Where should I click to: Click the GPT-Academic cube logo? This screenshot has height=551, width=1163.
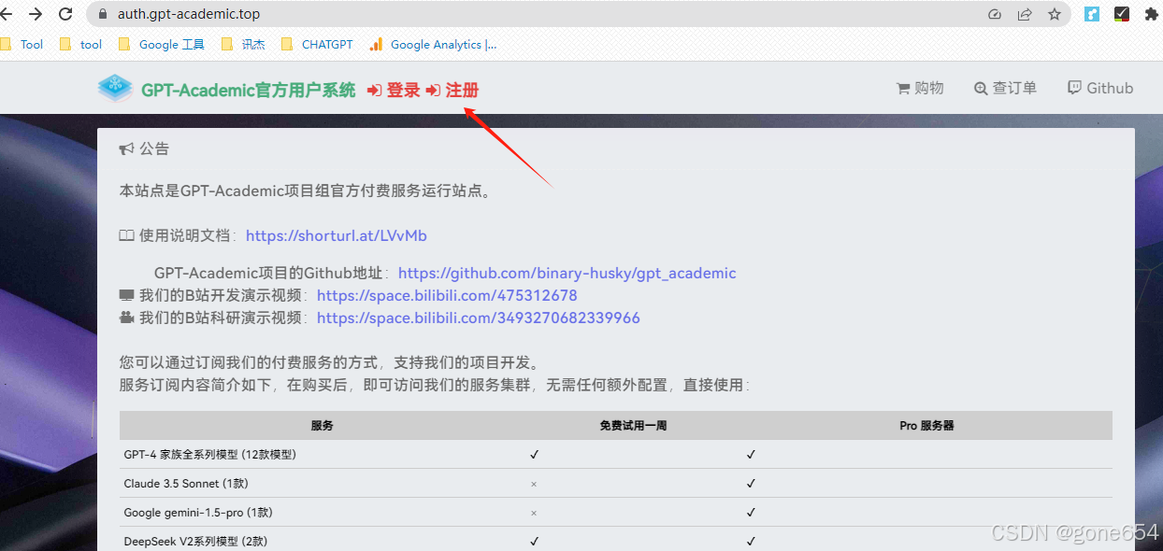tap(116, 88)
